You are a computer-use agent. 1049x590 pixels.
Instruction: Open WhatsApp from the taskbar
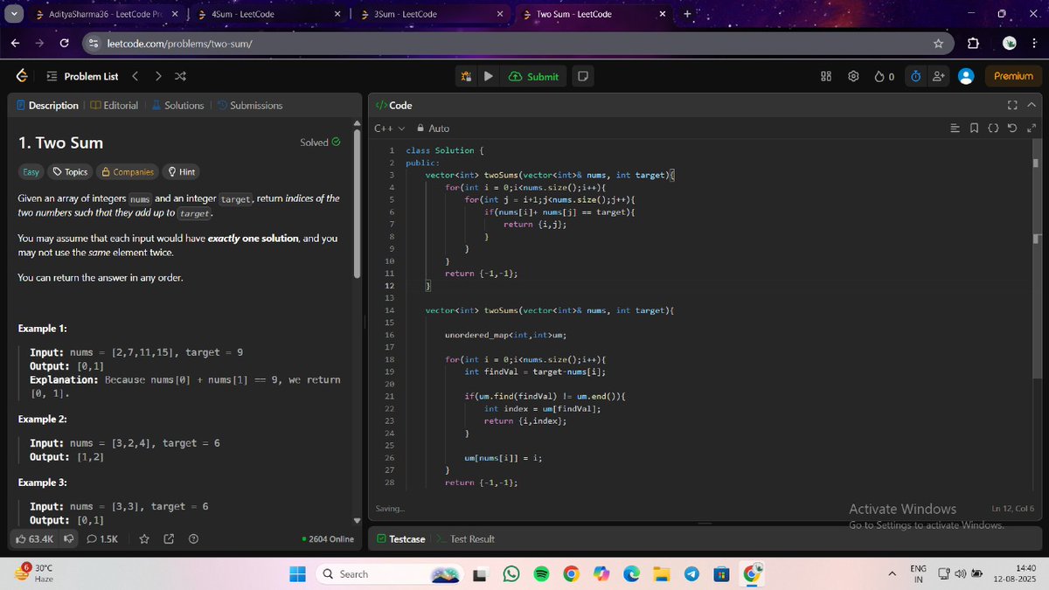click(511, 574)
